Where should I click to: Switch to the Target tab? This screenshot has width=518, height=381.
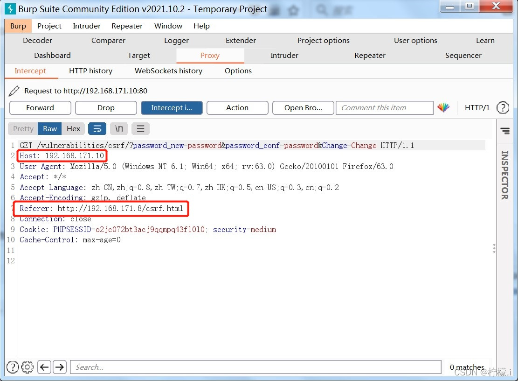coord(139,55)
